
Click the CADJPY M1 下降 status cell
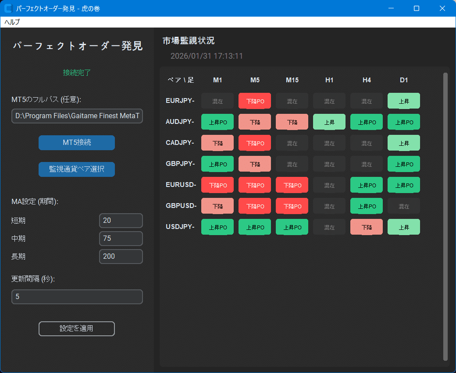pos(217,143)
